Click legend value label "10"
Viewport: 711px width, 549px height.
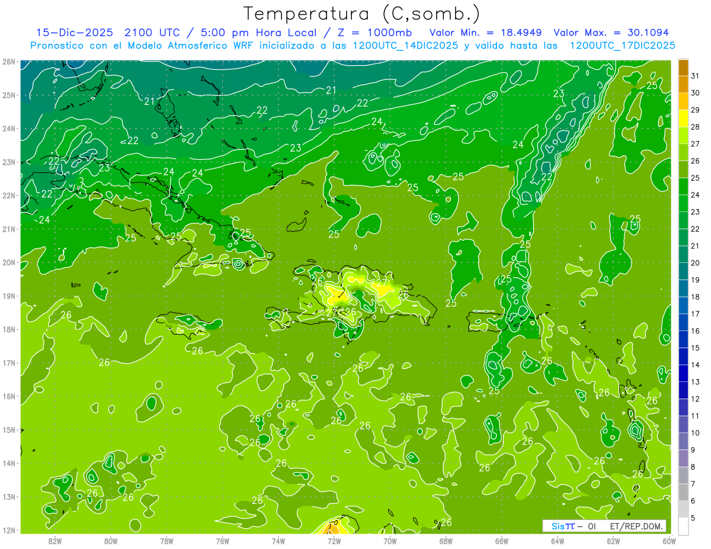(x=696, y=433)
